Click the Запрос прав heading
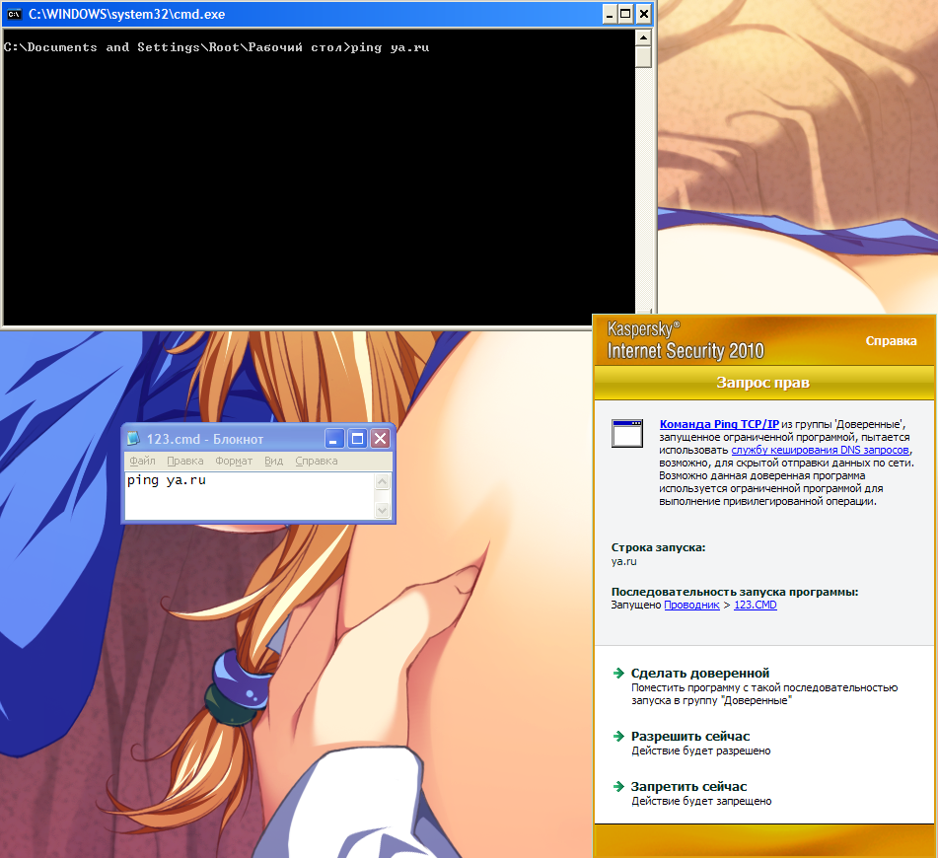The image size is (938, 858). 762,383
